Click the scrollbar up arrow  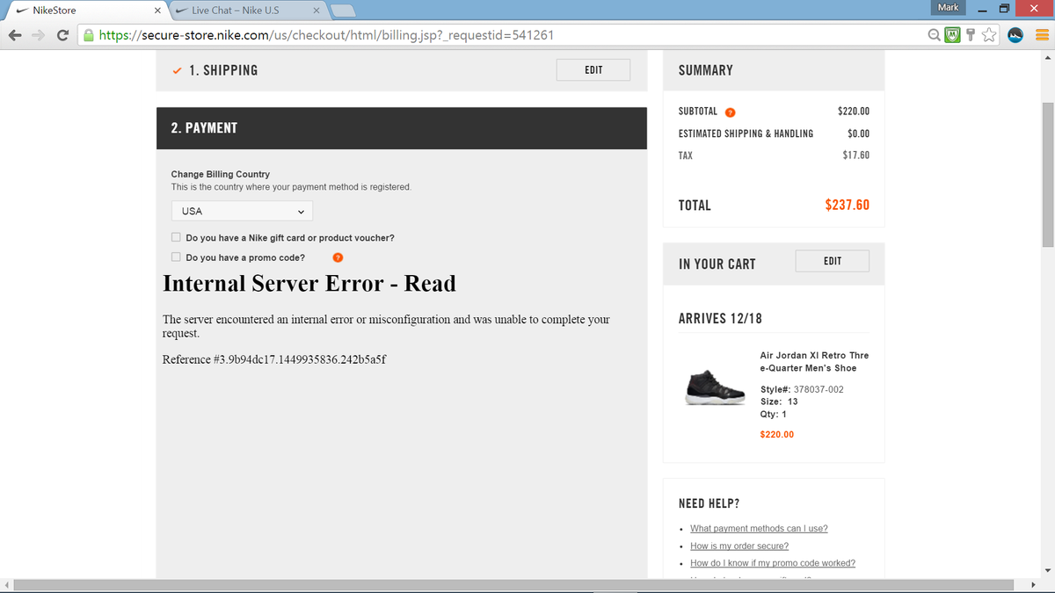coord(1047,57)
